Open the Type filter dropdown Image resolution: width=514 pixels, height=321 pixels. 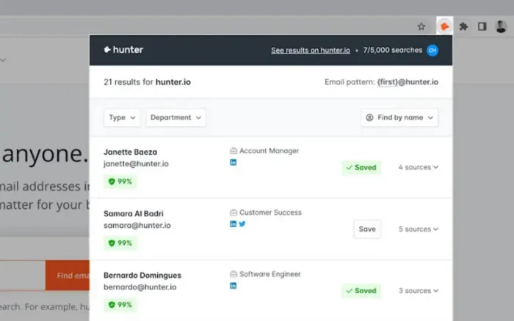click(122, 117)
